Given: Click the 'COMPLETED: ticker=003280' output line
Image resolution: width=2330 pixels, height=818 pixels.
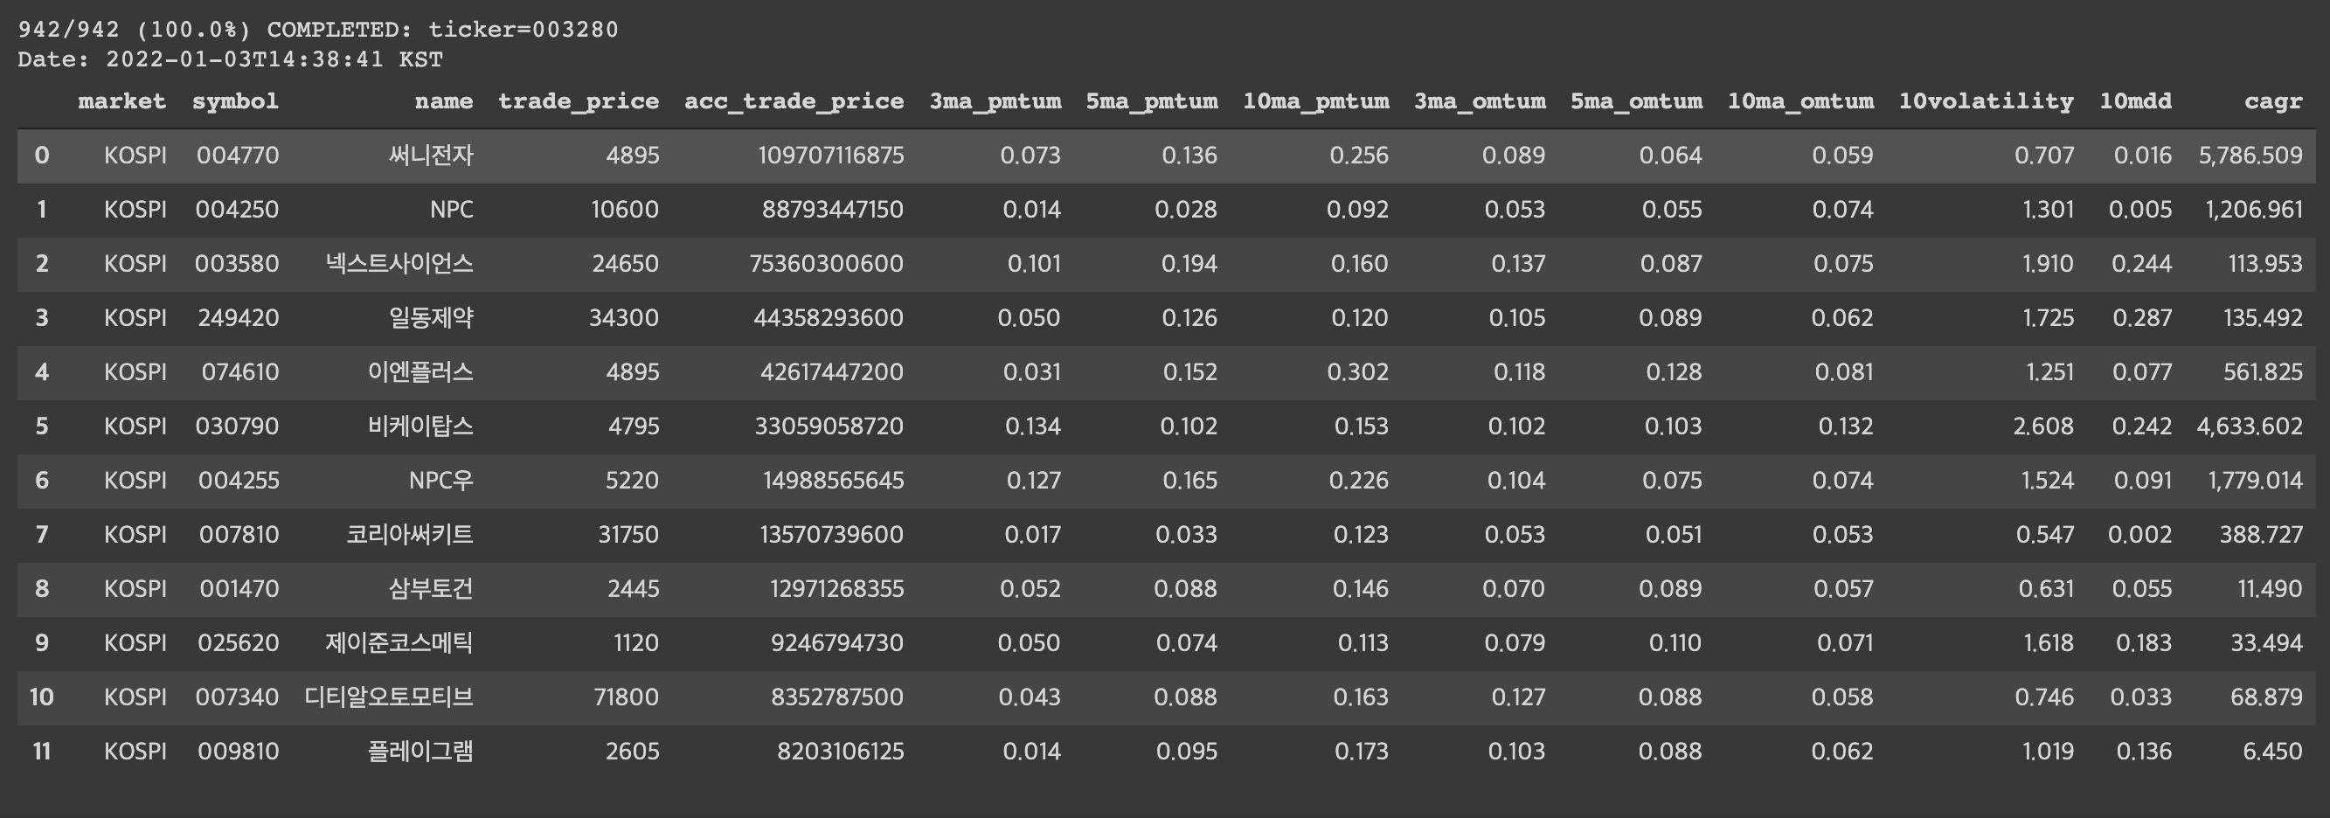Looking at the screenshot, I should tap(442, 30).
